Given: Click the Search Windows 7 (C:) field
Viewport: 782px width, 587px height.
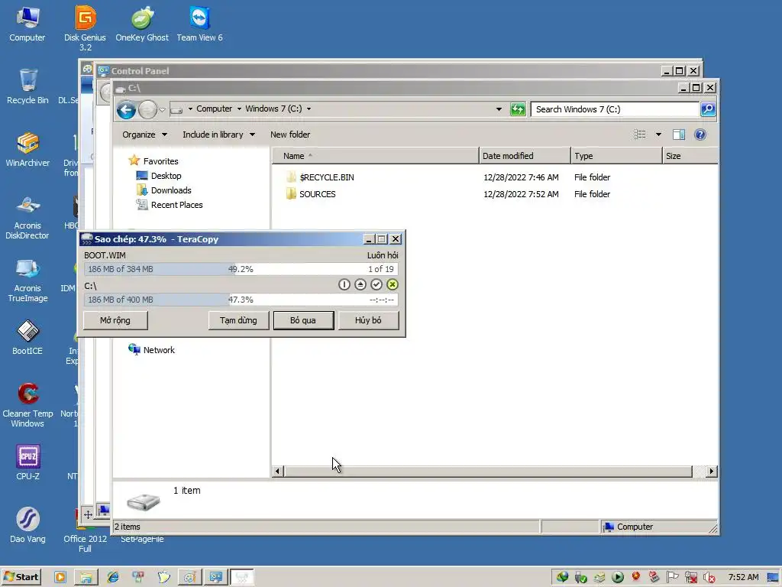Looking at the screenshot, I should [615, 109].
